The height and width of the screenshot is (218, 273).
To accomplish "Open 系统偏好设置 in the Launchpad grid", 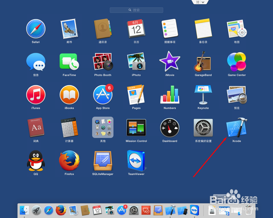I will pyautogui.click(x=203, y=128).
